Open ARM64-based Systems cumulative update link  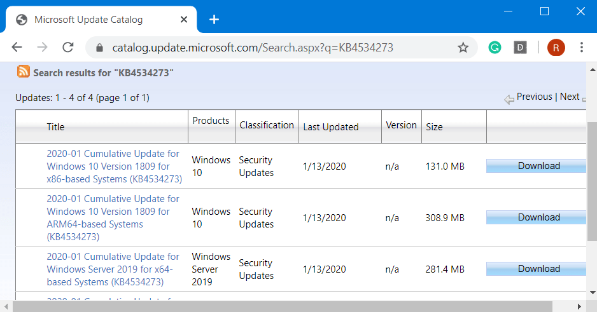coord(113,218)
